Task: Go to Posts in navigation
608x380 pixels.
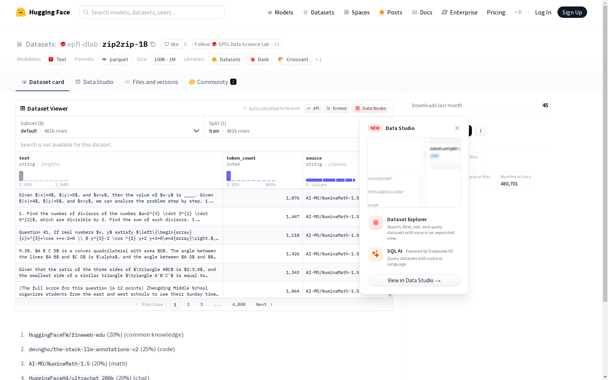Action: 391,12
